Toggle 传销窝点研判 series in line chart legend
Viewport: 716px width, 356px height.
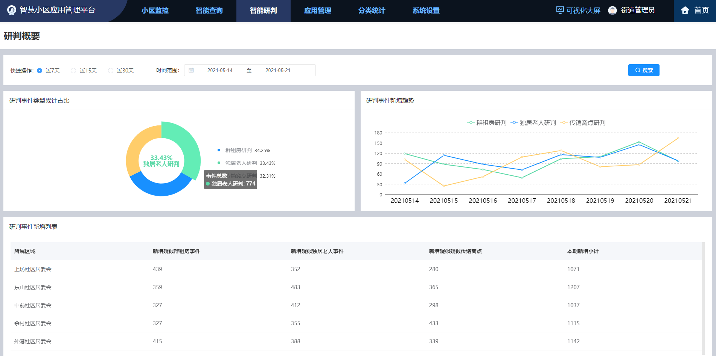tap(583, 123)
